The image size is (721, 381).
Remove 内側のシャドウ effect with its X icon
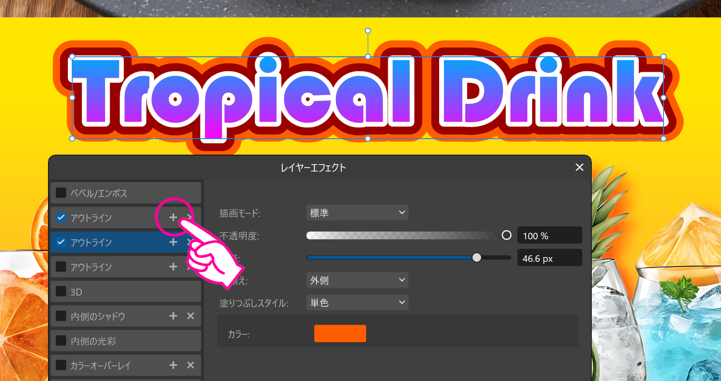click(191, 316)
